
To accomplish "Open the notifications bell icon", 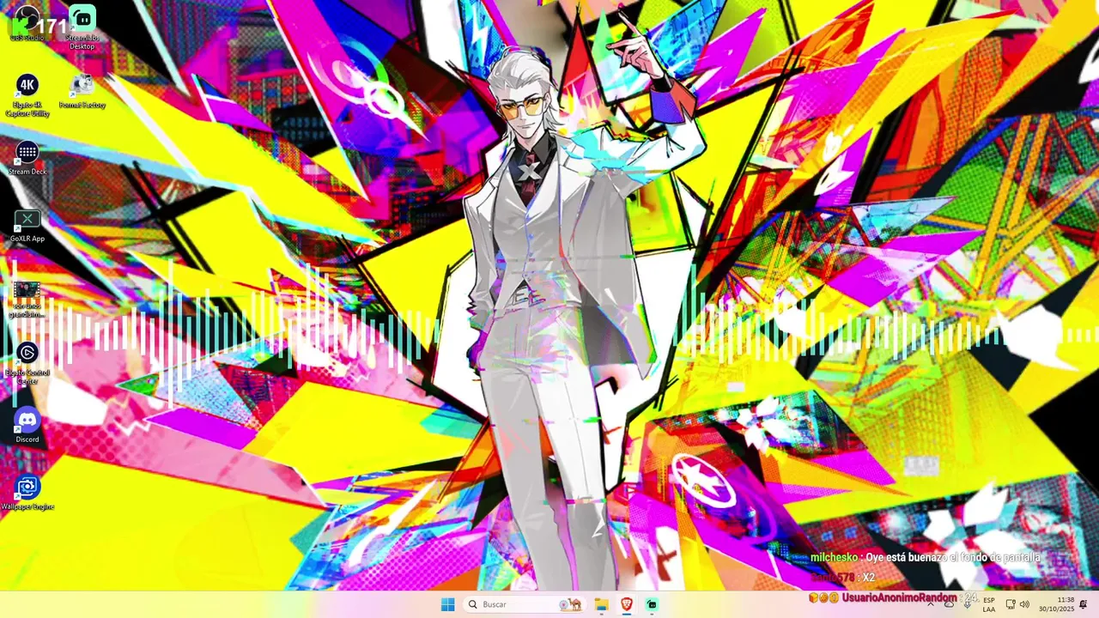I will click(1084, 604).
